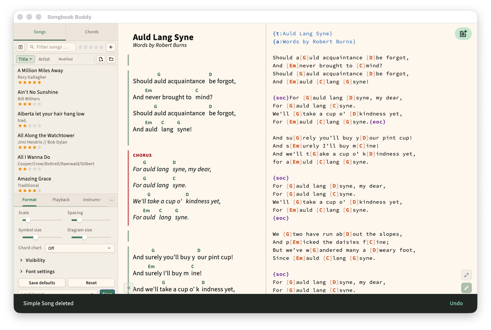The height and width of the screenshot is (330, 491).
Task: Open Alberta let your hair hang low
Action: point(66,119)
